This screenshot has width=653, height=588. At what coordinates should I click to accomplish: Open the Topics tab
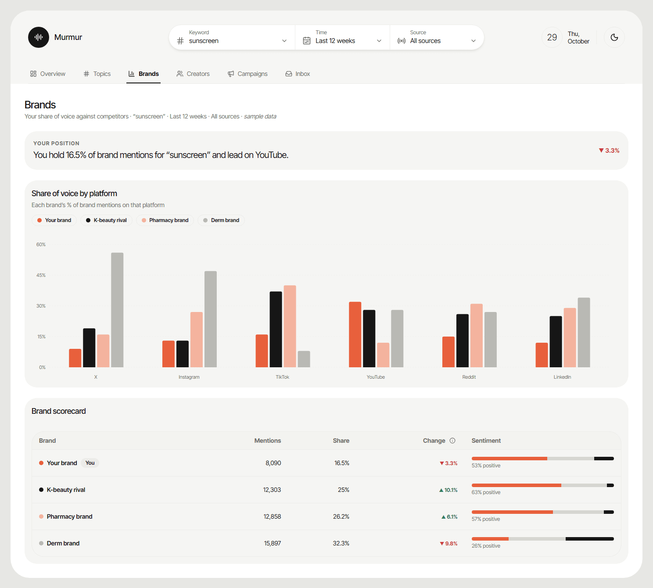97,74
